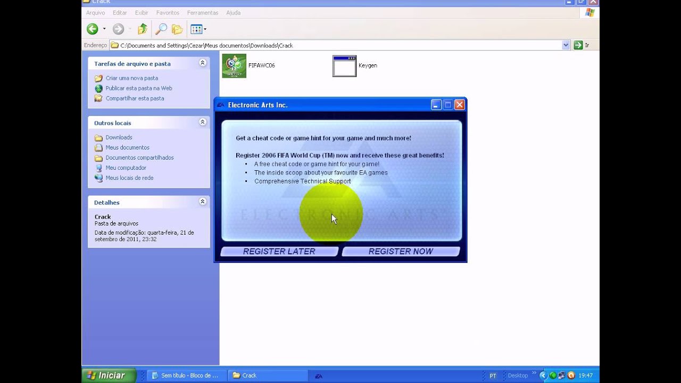Select the Keygen application icon
Viewport: 681px width, 383px height.
click(x=344, y=65)
